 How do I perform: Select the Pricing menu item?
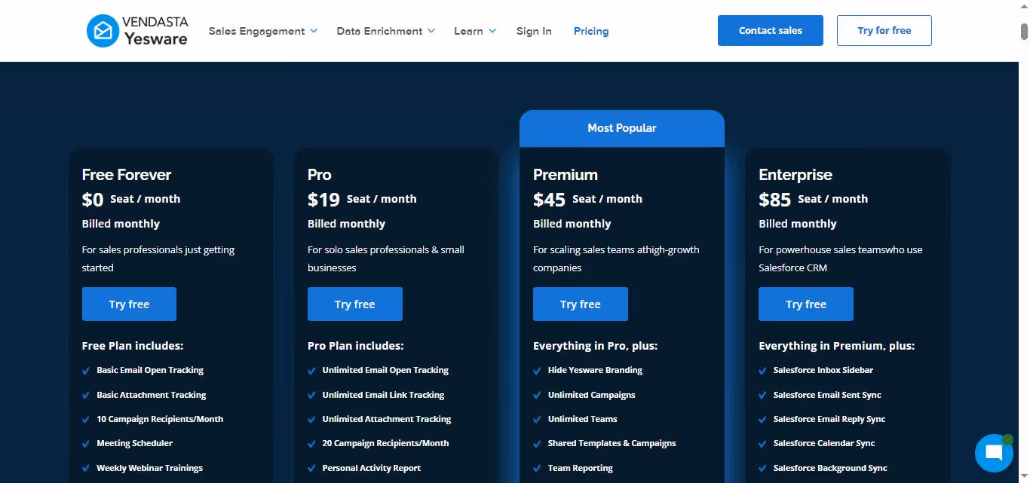590,31
